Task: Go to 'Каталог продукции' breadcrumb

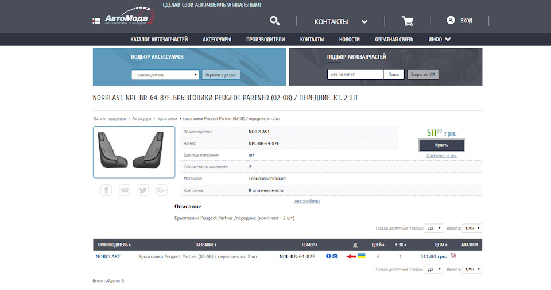Action: 110,119
